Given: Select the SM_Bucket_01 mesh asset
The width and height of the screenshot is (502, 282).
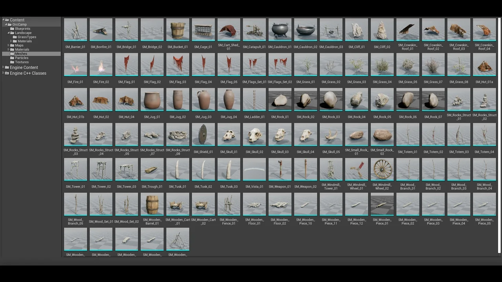Looking at the screenshot, I should [x=178, y=30].
